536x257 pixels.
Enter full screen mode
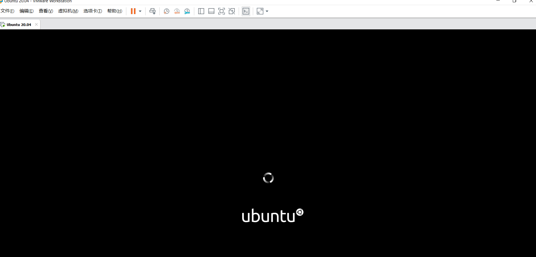[222, 11]
